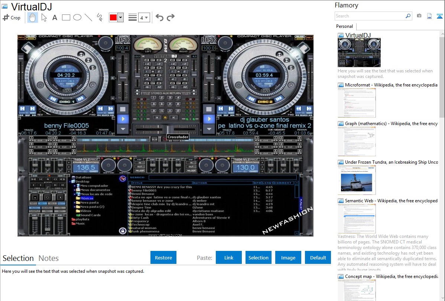
Task: Activate the hand pan tool
Action: click(x=32, y=17)
